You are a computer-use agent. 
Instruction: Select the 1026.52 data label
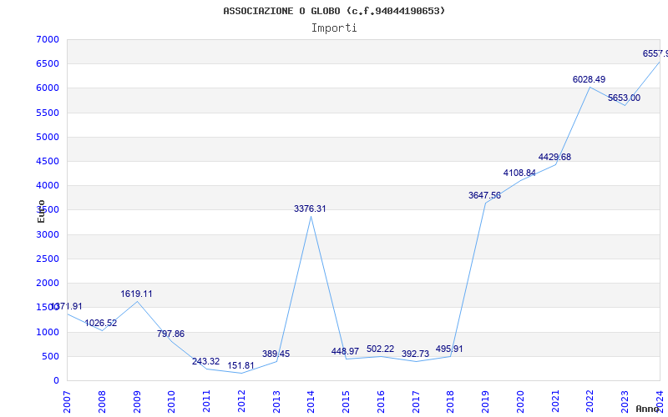100,323
